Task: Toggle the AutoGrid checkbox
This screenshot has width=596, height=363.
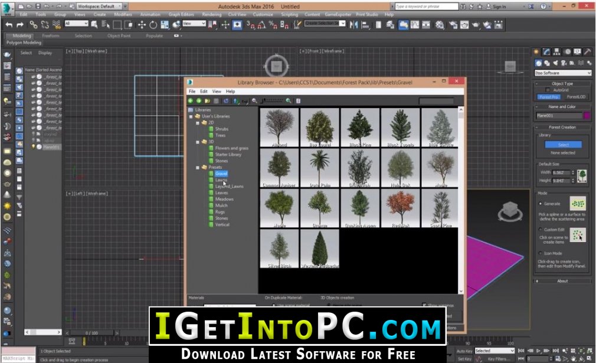Action: 548,90
